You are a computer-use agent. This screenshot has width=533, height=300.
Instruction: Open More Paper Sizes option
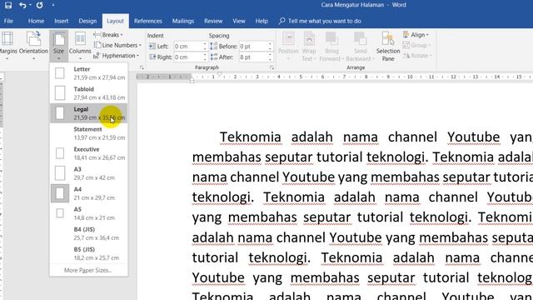89,270
